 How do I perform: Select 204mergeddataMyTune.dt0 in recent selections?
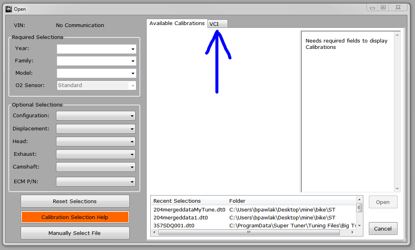tap(189, 209)
